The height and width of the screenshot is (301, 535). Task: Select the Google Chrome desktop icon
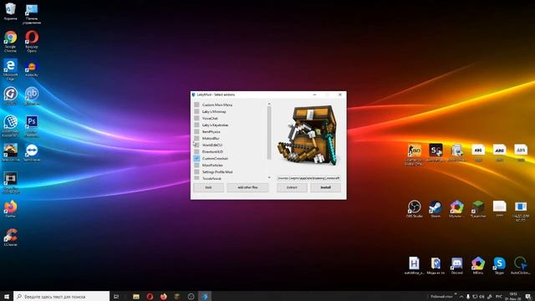point(11,41)
